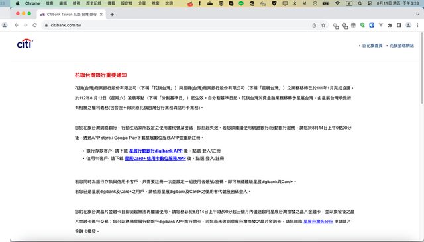Image resolution: width=424 pixels, height=242 pixels.
Task: Click the citi logo
Action: coord(25,44)
